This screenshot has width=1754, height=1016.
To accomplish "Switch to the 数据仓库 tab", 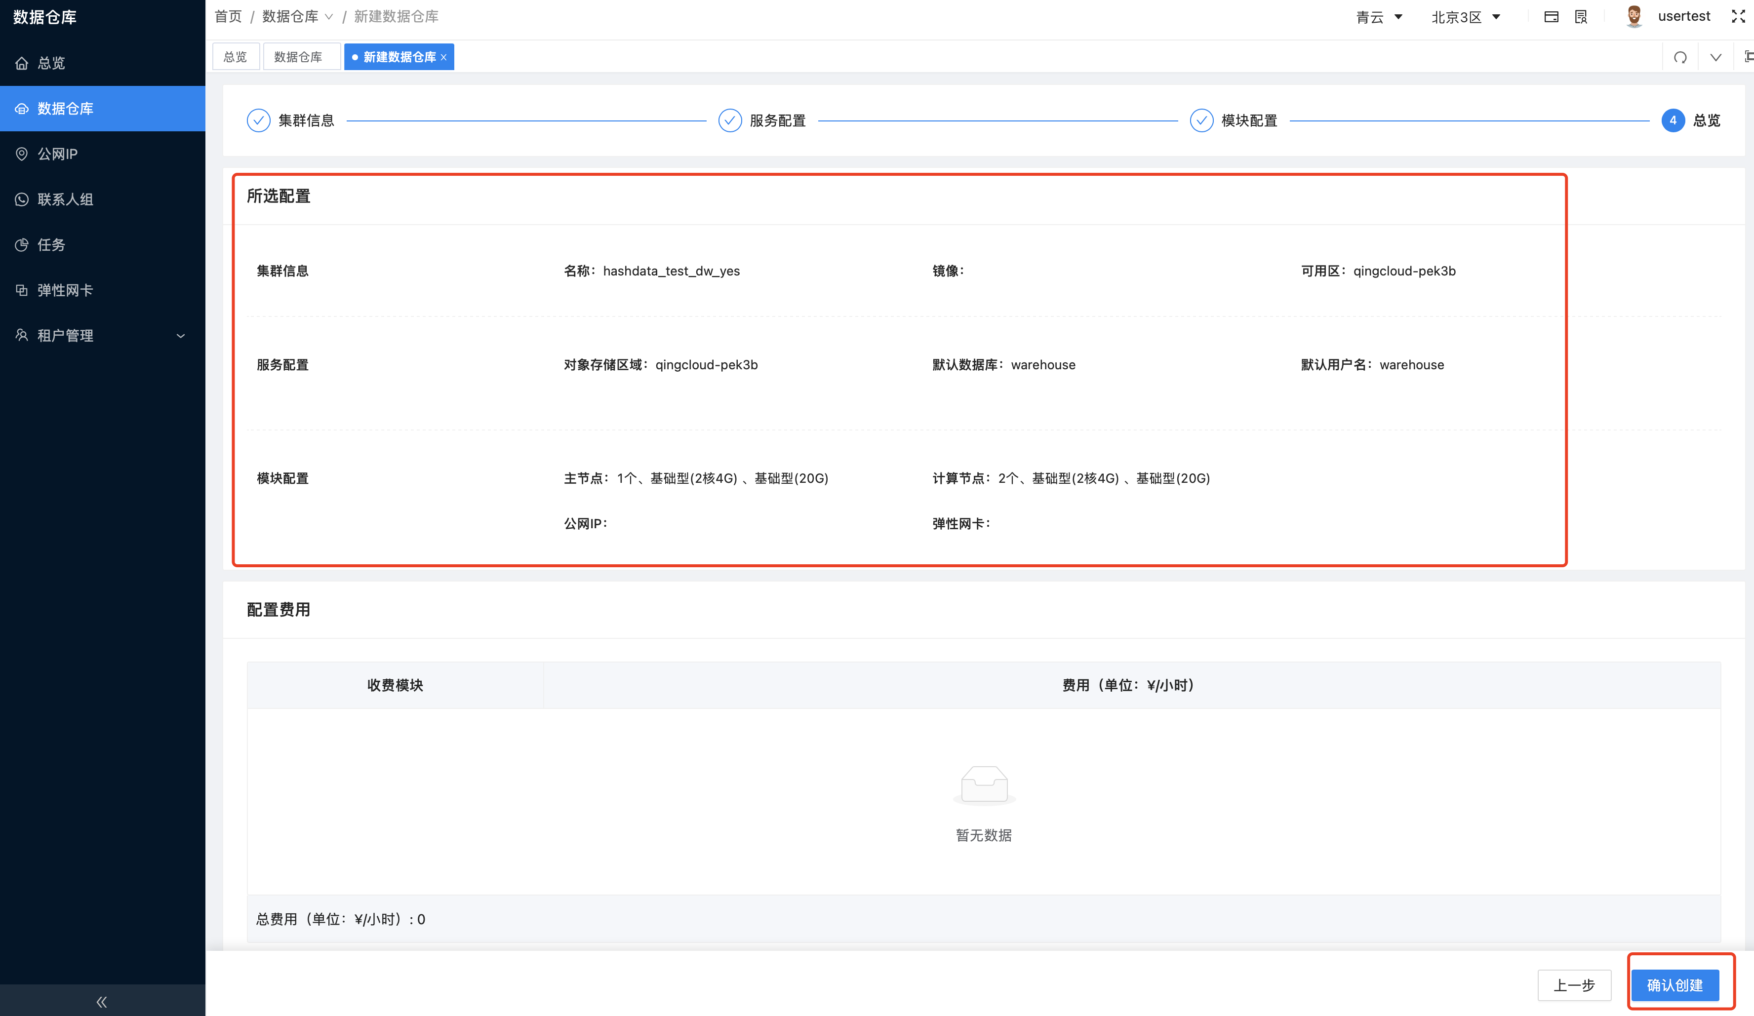I will (301, 56).
